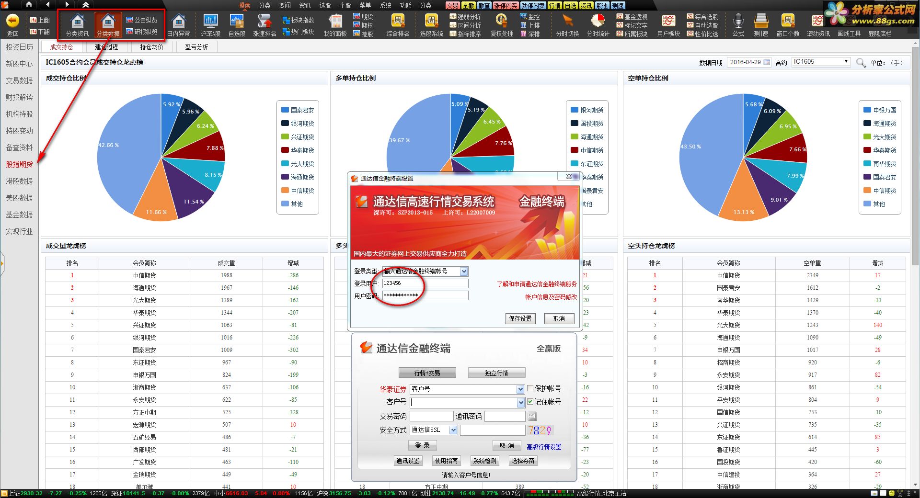Image resolution: width=920 pixels, height=498 pixels.
Task: Click the home icon in title bar
Action: (29, 5)
